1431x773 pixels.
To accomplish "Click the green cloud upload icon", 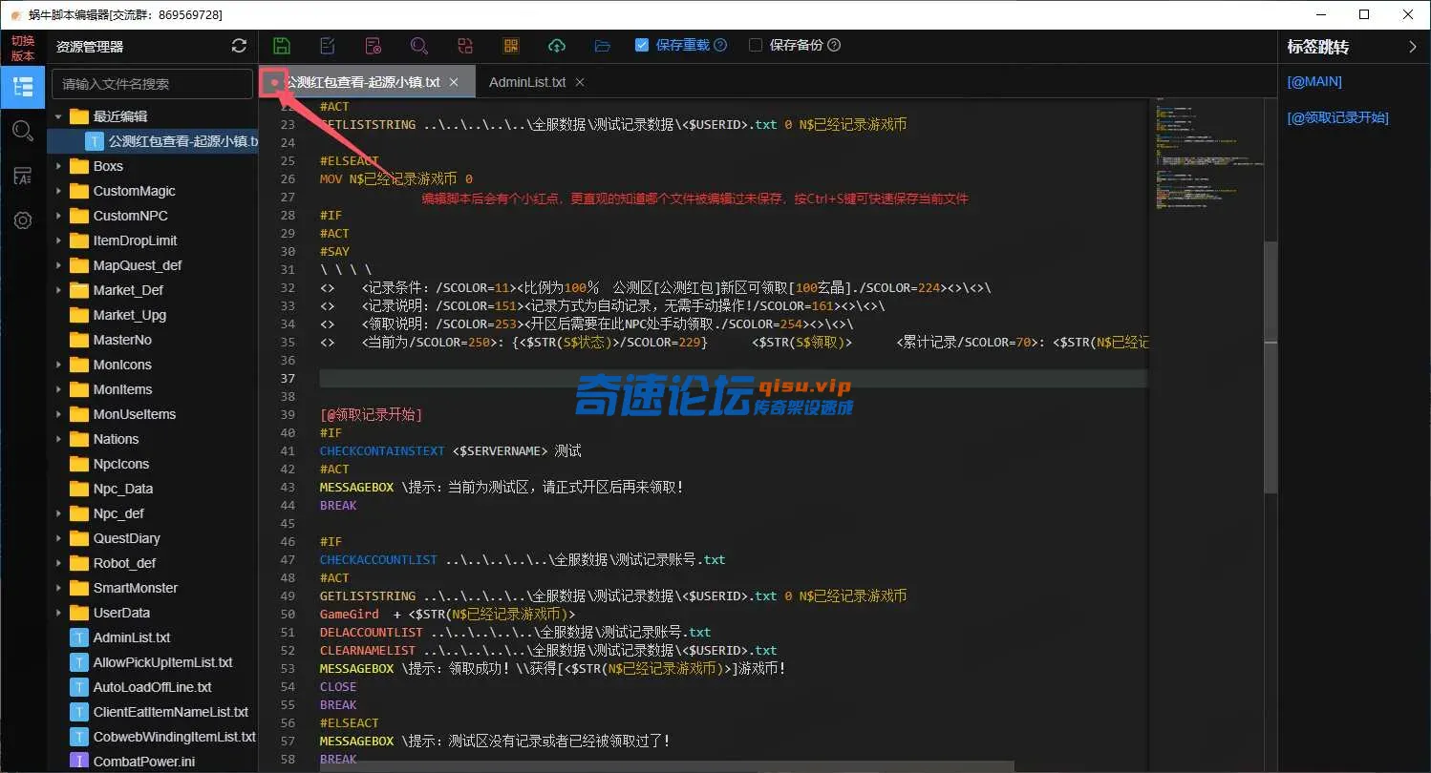I will click(557, 46).
